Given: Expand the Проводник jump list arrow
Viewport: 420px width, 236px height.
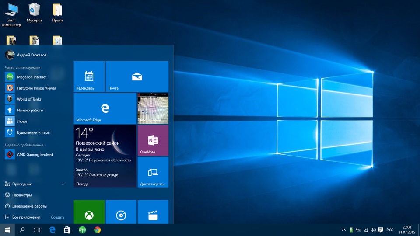Looking at the screenshot, I should click(x=63, y=184).
